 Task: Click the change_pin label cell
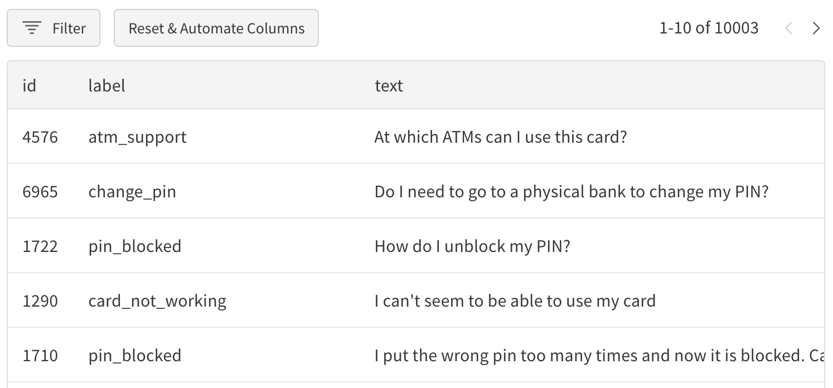132,192
